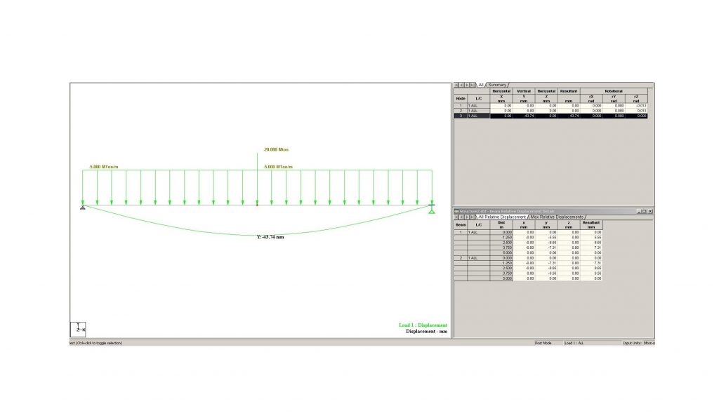Click the roller support icon at right beam end

tap(431, 205)
